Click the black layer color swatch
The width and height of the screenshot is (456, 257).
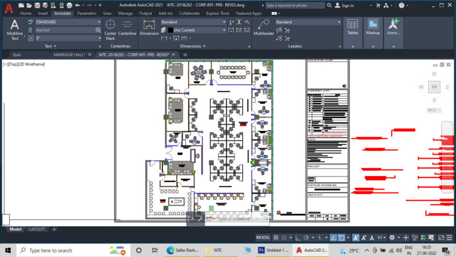point(170,30)
